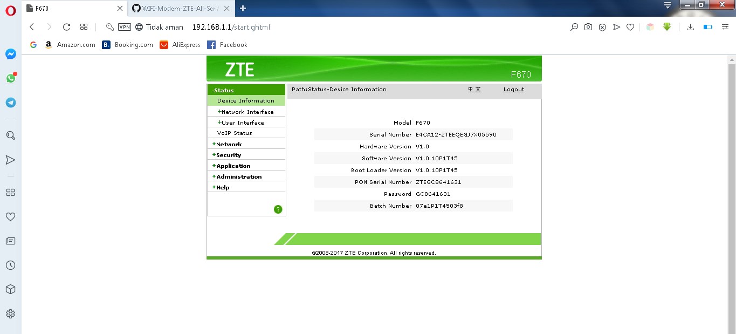Open Messenger in Opera sidebar
The height and width of the screenshot is (334, 736).
(x=10, y=54)
